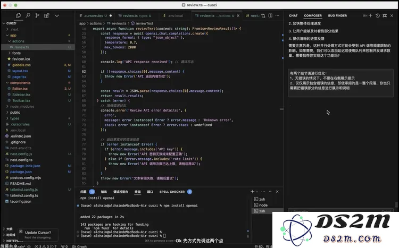The height and width of the screenshot is (248, 399).
Task: Switch to the BUG FINDER tab
Action: tap(337, 16)
